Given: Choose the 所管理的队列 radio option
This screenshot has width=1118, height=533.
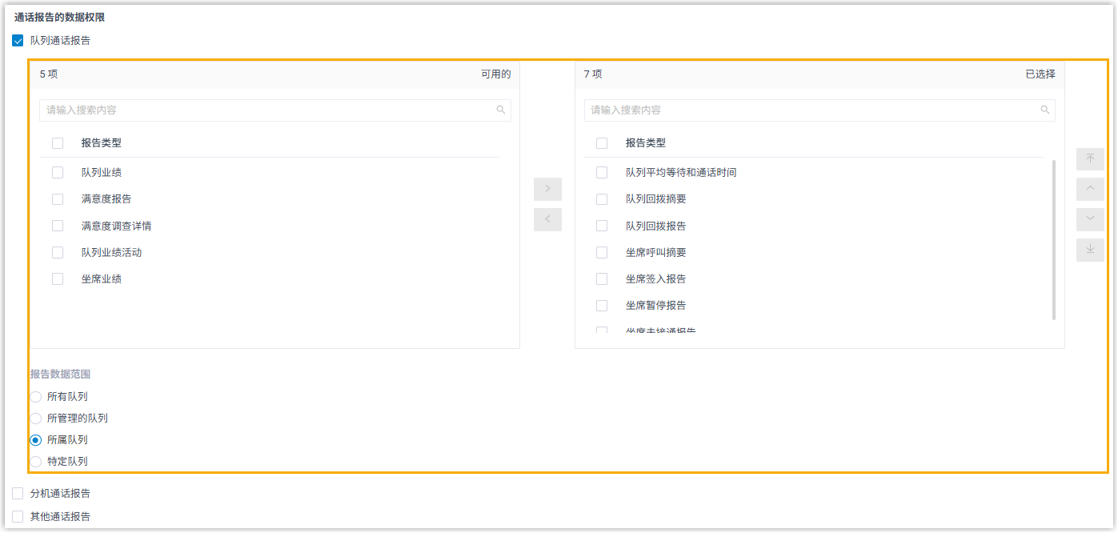Looking at the screenshot, I should (36, 419).
